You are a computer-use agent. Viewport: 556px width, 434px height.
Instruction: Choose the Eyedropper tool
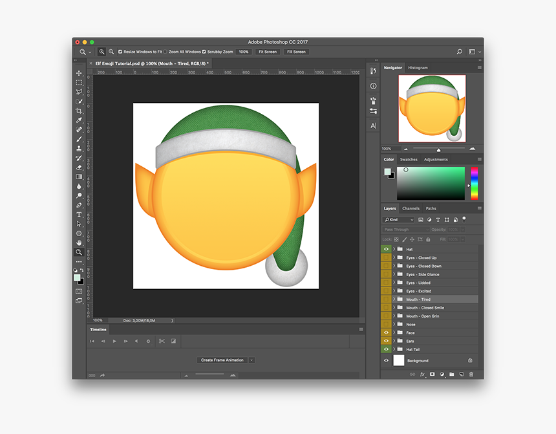[x=79, y=120]
